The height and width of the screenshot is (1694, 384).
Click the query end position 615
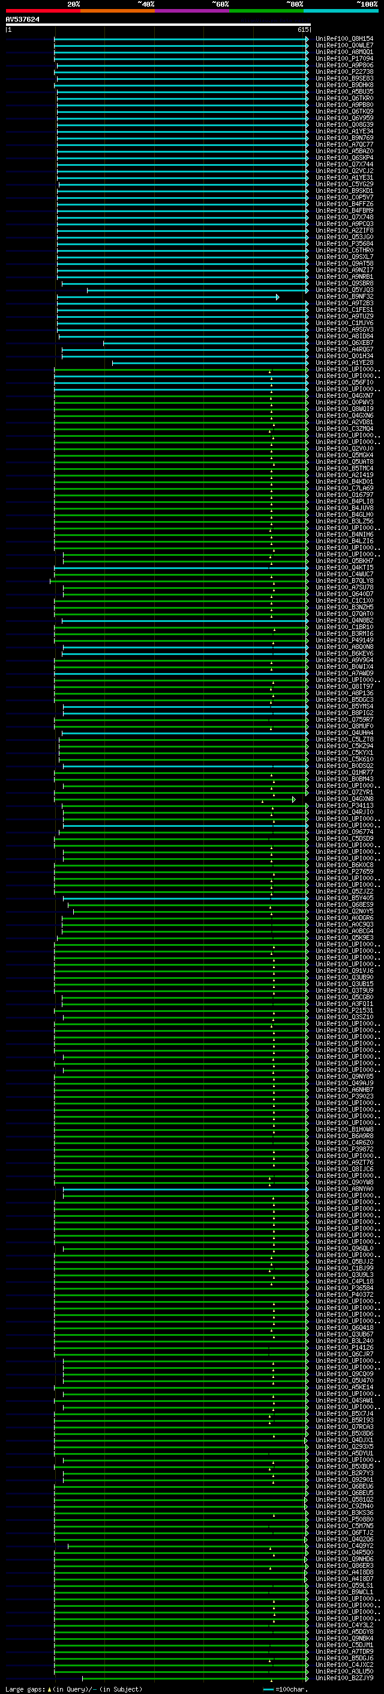303,29
